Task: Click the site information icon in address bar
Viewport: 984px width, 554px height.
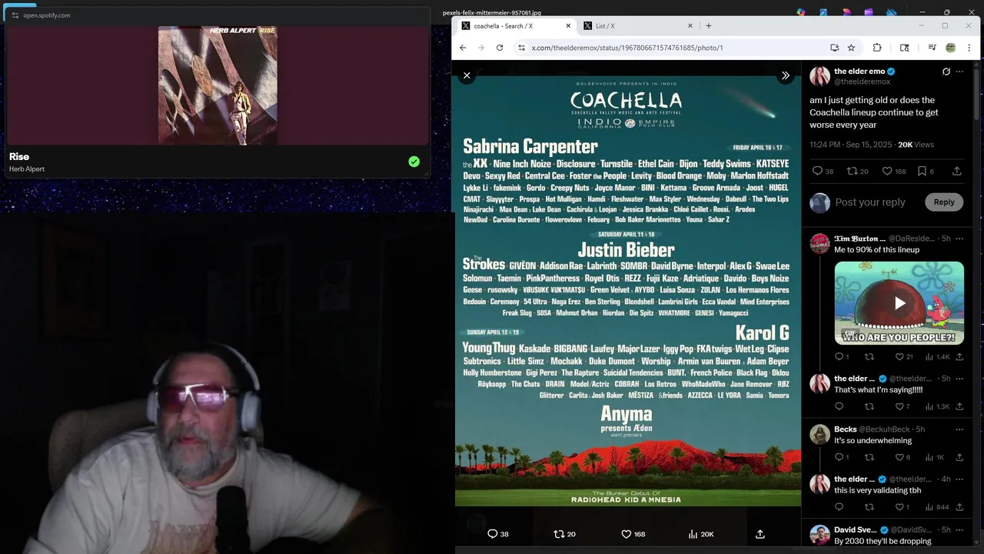Action: (x=521, y=48)
